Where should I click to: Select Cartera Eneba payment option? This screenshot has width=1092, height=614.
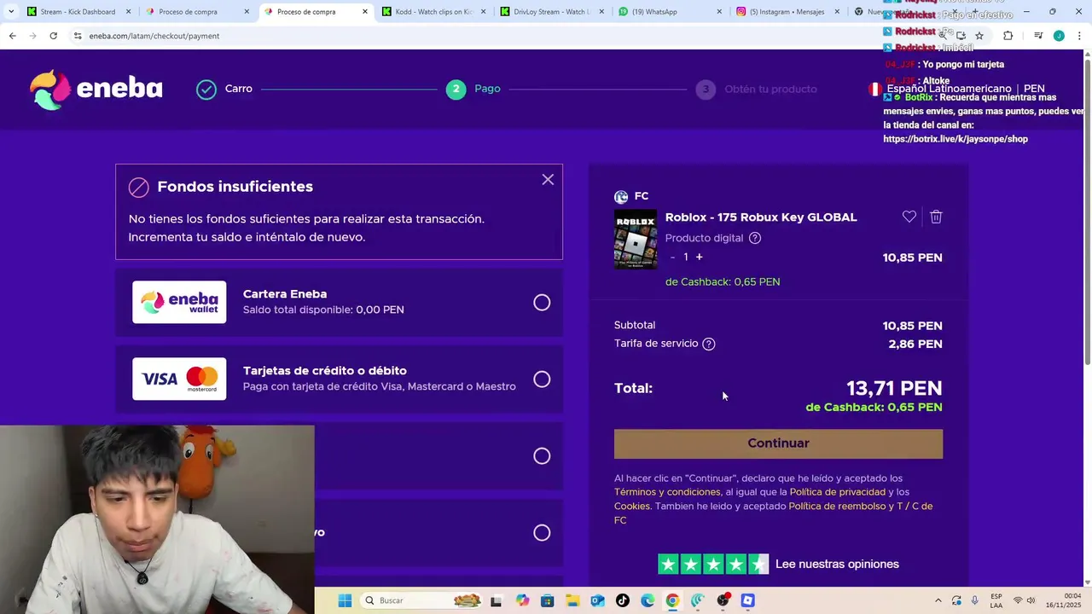click(x=339, y=302)
